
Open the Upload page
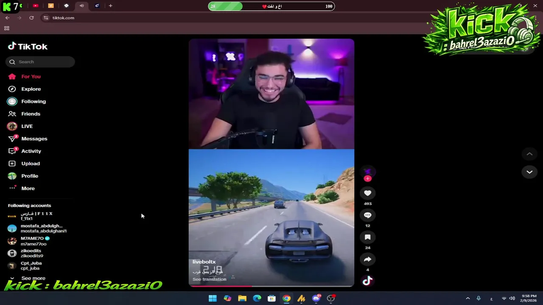tap(24, 164)
